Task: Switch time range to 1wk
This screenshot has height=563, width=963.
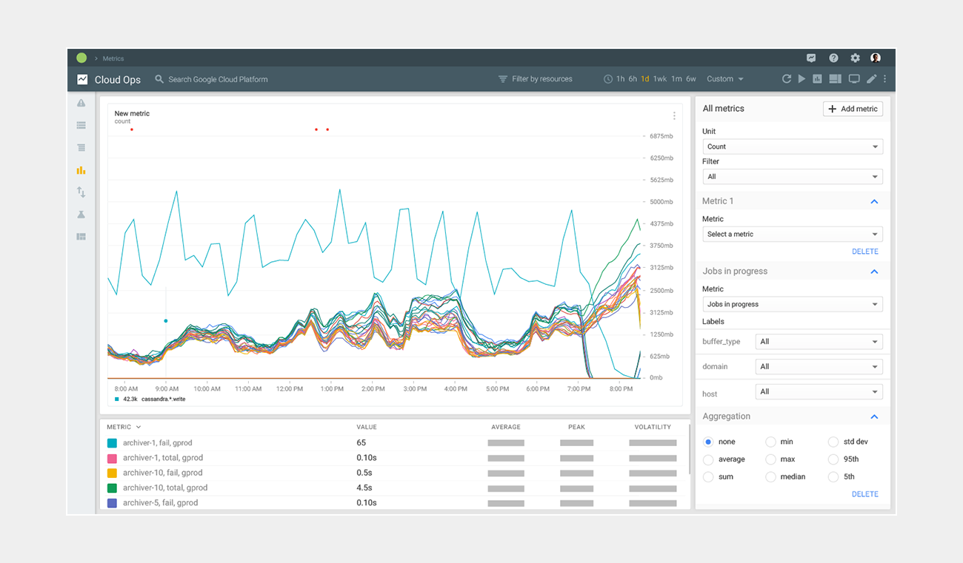Action: pyautogui.click(x=659, y=79)
